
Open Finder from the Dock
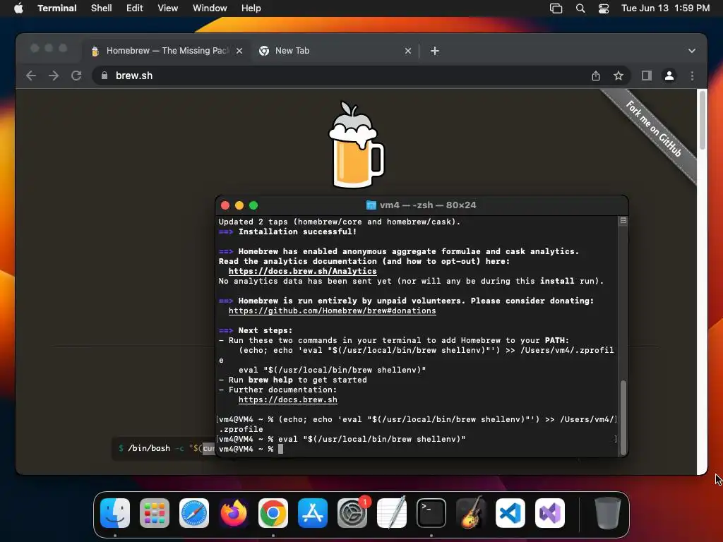point(115,513)
